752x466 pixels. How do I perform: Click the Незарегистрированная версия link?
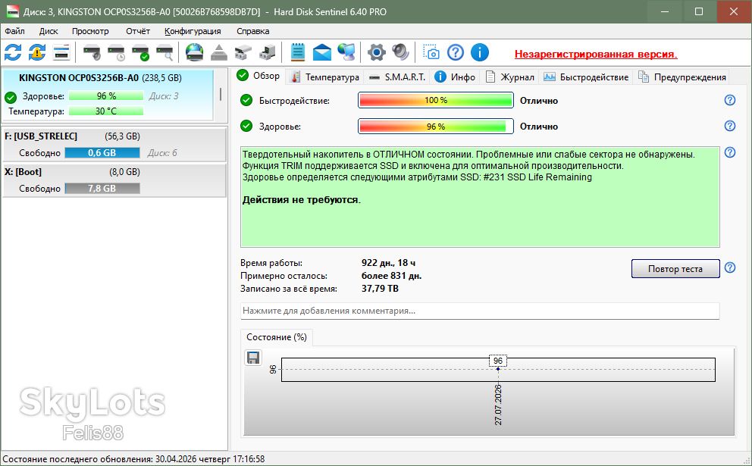coord(596,54)
